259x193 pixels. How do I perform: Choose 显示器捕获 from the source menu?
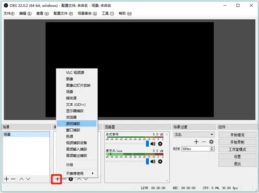77,111
